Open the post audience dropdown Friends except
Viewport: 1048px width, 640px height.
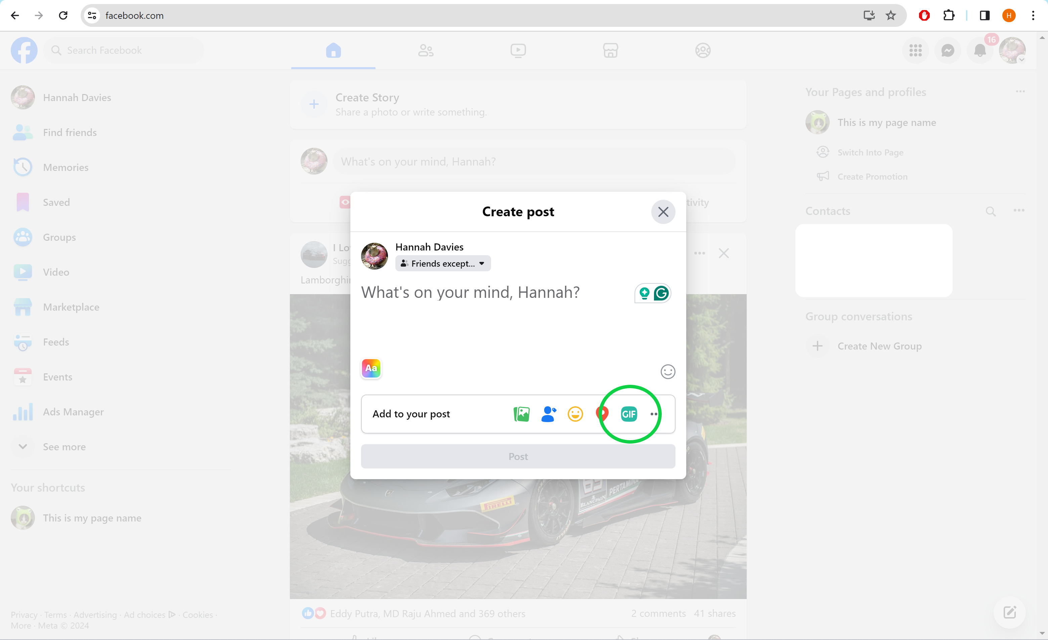pyautogui.click(x=443, y=264)
